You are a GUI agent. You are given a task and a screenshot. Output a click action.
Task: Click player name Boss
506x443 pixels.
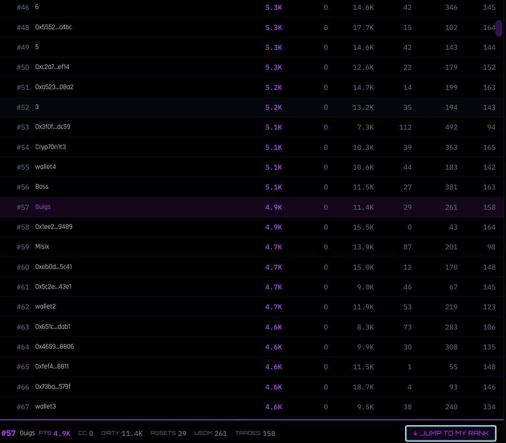tap(42, 186)
